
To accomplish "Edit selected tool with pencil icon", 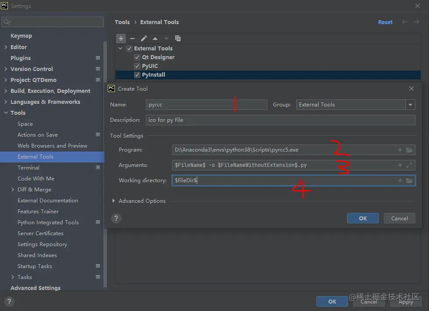I will tap(144, 39).
